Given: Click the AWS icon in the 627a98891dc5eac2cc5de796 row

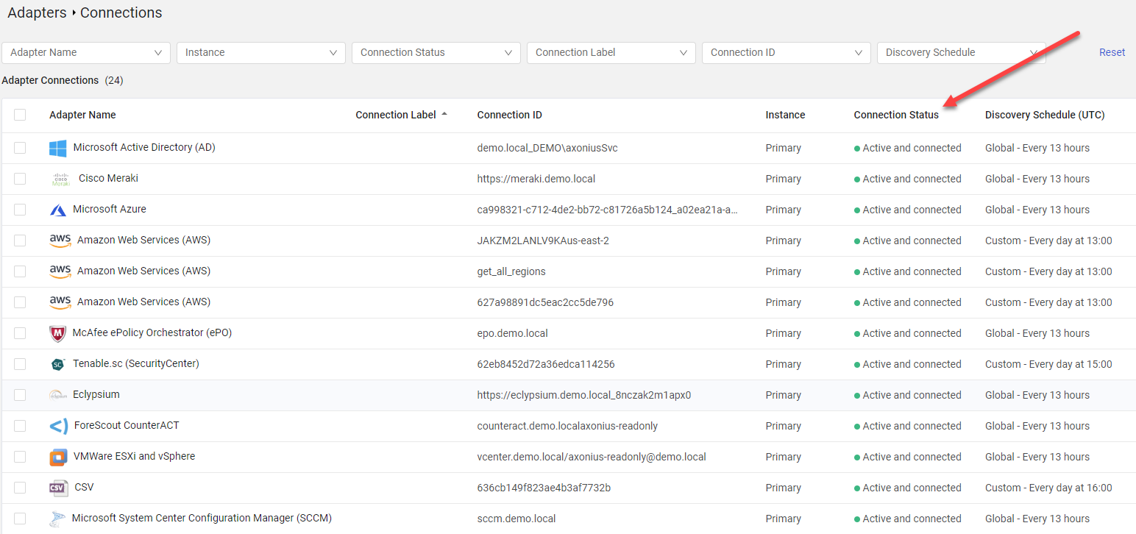Looking at the screenshot, I should click(x=60, y=302).
